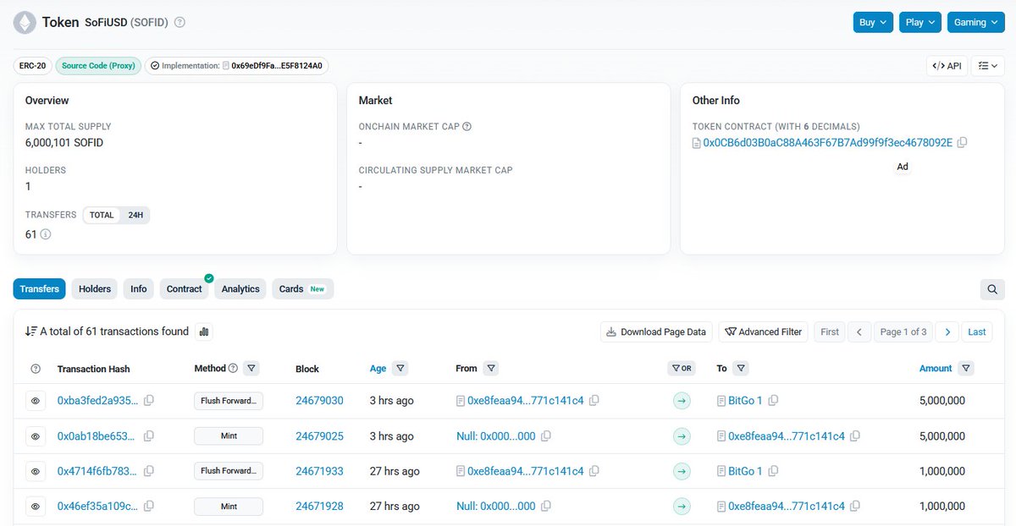The image size is (1016, 526).
Task: Copy the token contract address
Action: (962, 143)
